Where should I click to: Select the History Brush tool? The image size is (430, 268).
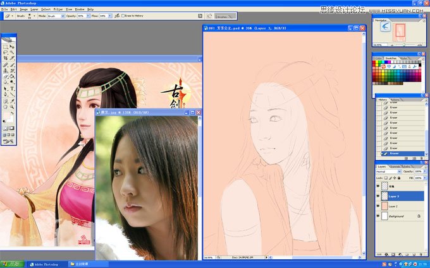(x=12, y=71)
